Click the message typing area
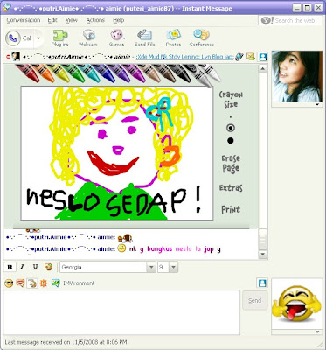 (121, 312)
